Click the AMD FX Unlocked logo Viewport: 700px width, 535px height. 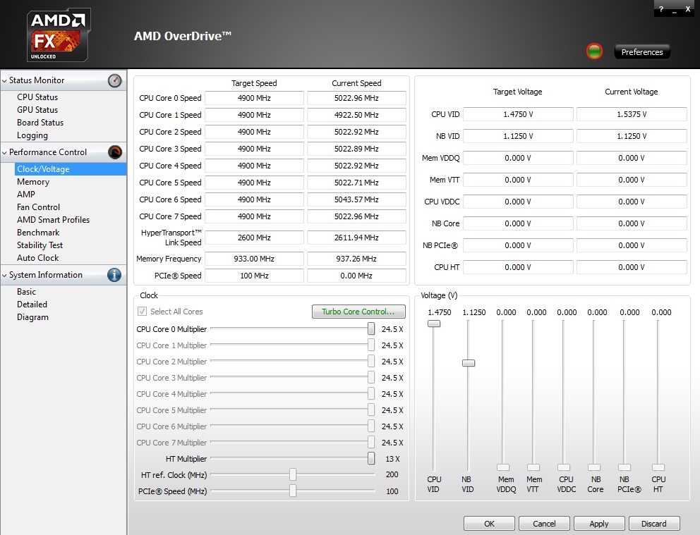(59, 35)
